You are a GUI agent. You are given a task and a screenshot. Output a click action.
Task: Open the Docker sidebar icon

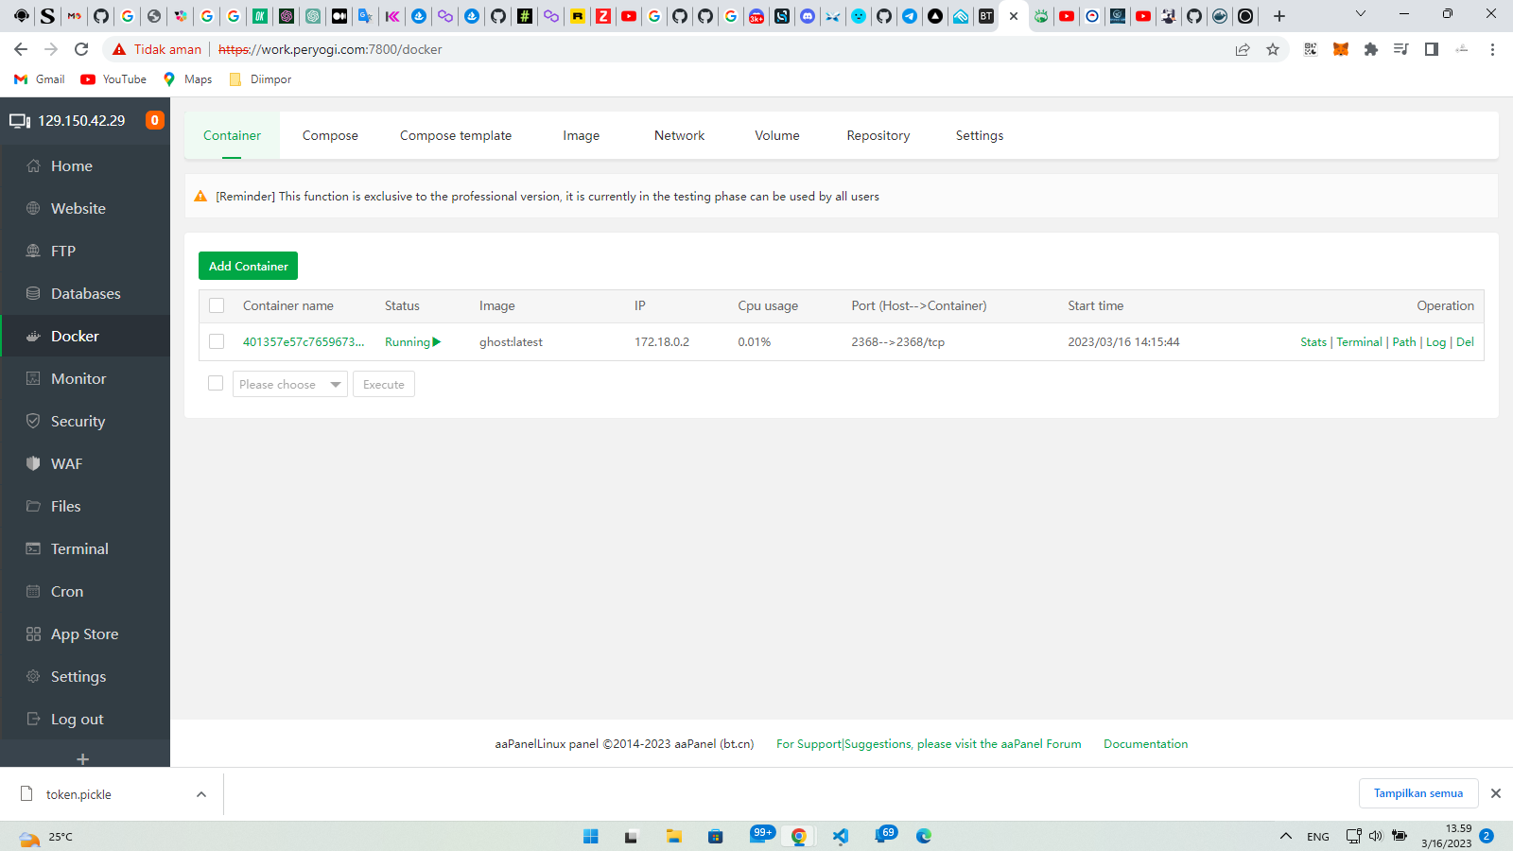point(33,337)
